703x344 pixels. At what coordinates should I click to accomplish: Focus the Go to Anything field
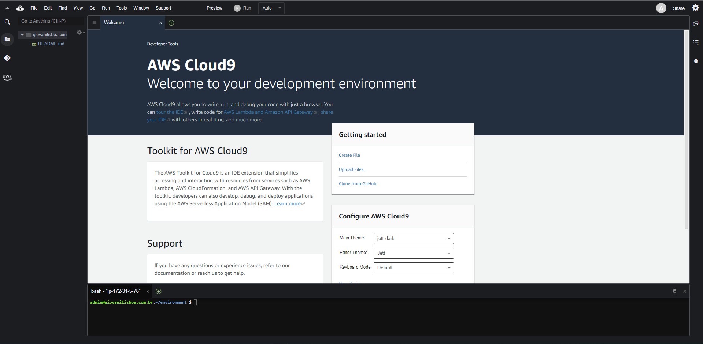point(51,21)
